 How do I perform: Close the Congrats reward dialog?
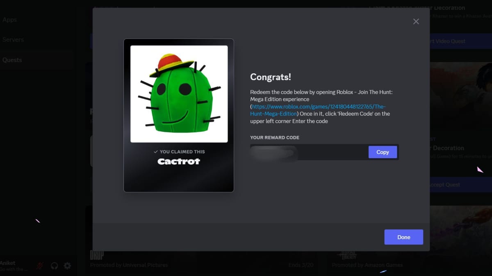416,22
